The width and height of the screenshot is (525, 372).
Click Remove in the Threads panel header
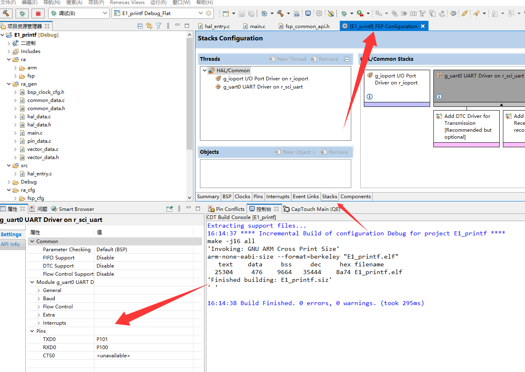pos(324,59)
